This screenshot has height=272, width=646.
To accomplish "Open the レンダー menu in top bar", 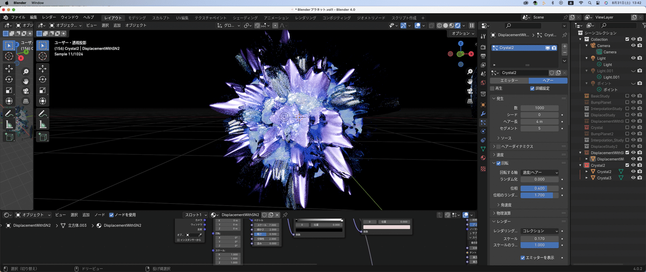I will (x=48, y=18).
